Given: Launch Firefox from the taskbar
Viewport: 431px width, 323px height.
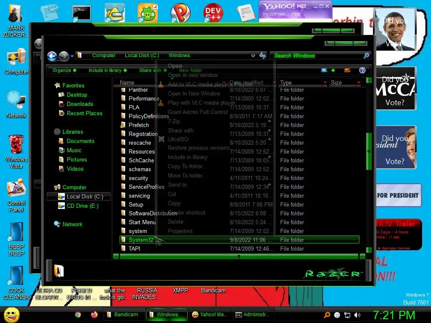Looking at the screenshot, I should coord(94,315).
